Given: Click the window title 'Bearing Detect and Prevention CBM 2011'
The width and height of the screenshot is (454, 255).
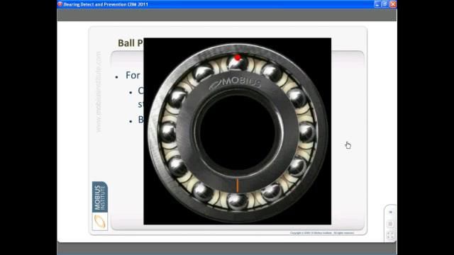Looking at the screenshot, I should pyautogui.click(x=106, y=4).
